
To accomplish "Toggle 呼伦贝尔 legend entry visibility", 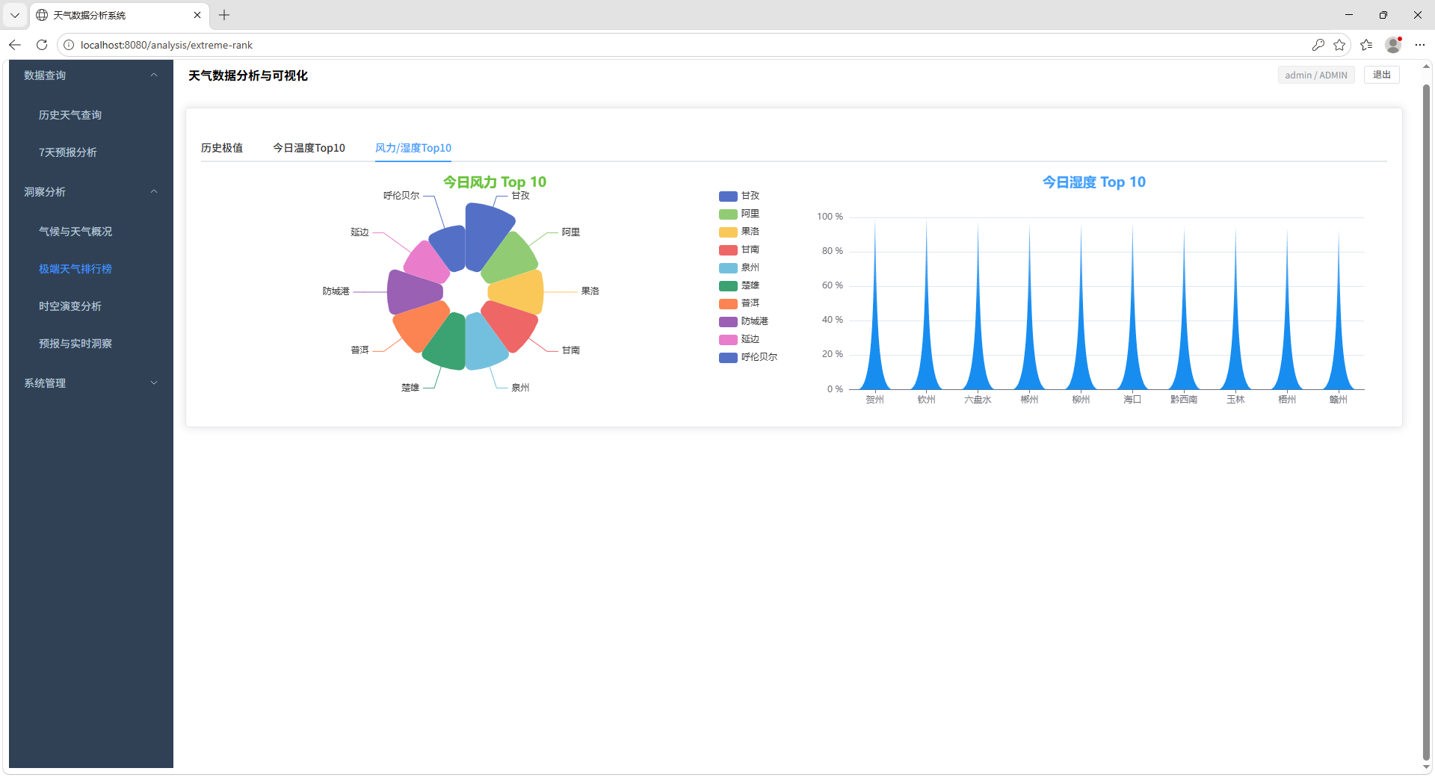I will (747, 357).
